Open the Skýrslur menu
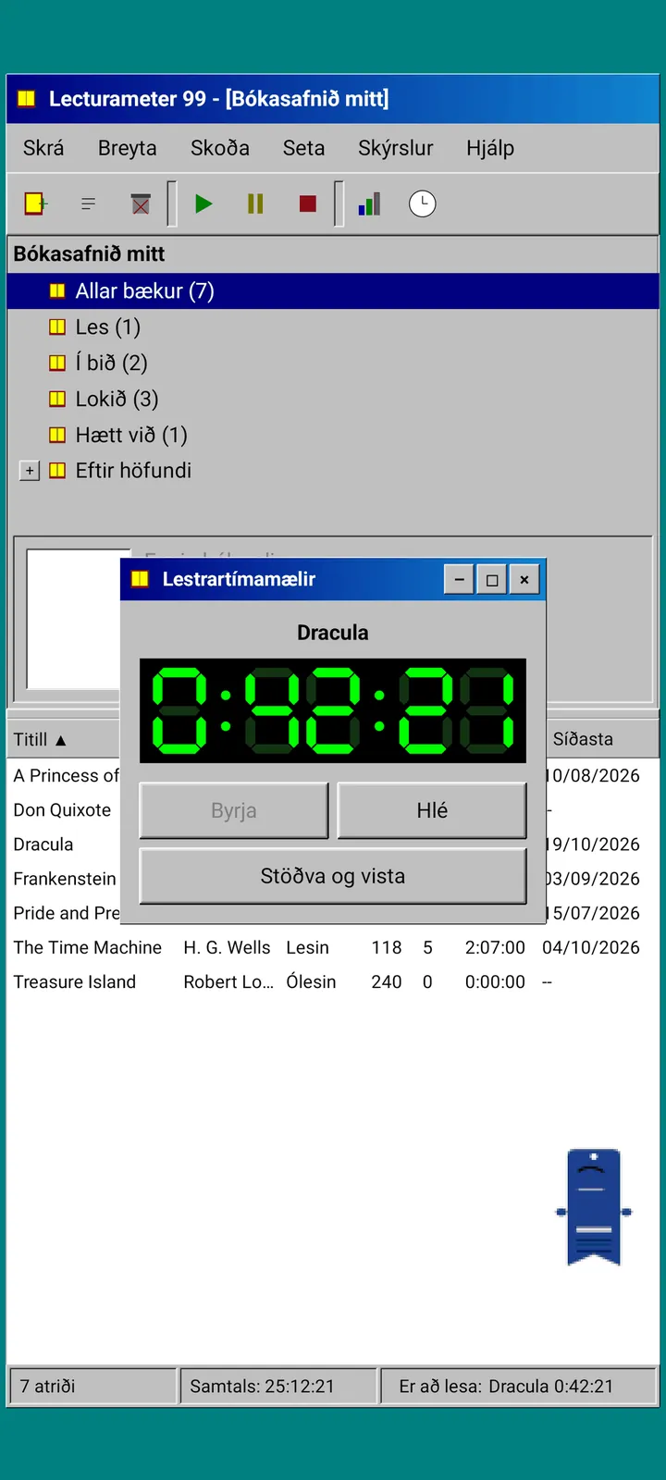 396,148
